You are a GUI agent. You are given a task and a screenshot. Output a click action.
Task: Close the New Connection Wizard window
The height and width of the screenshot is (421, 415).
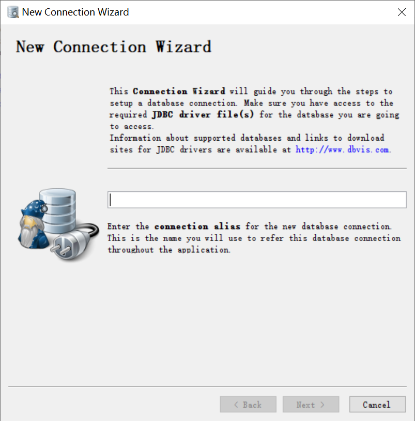pyautogui.click(x=402, y=12)
